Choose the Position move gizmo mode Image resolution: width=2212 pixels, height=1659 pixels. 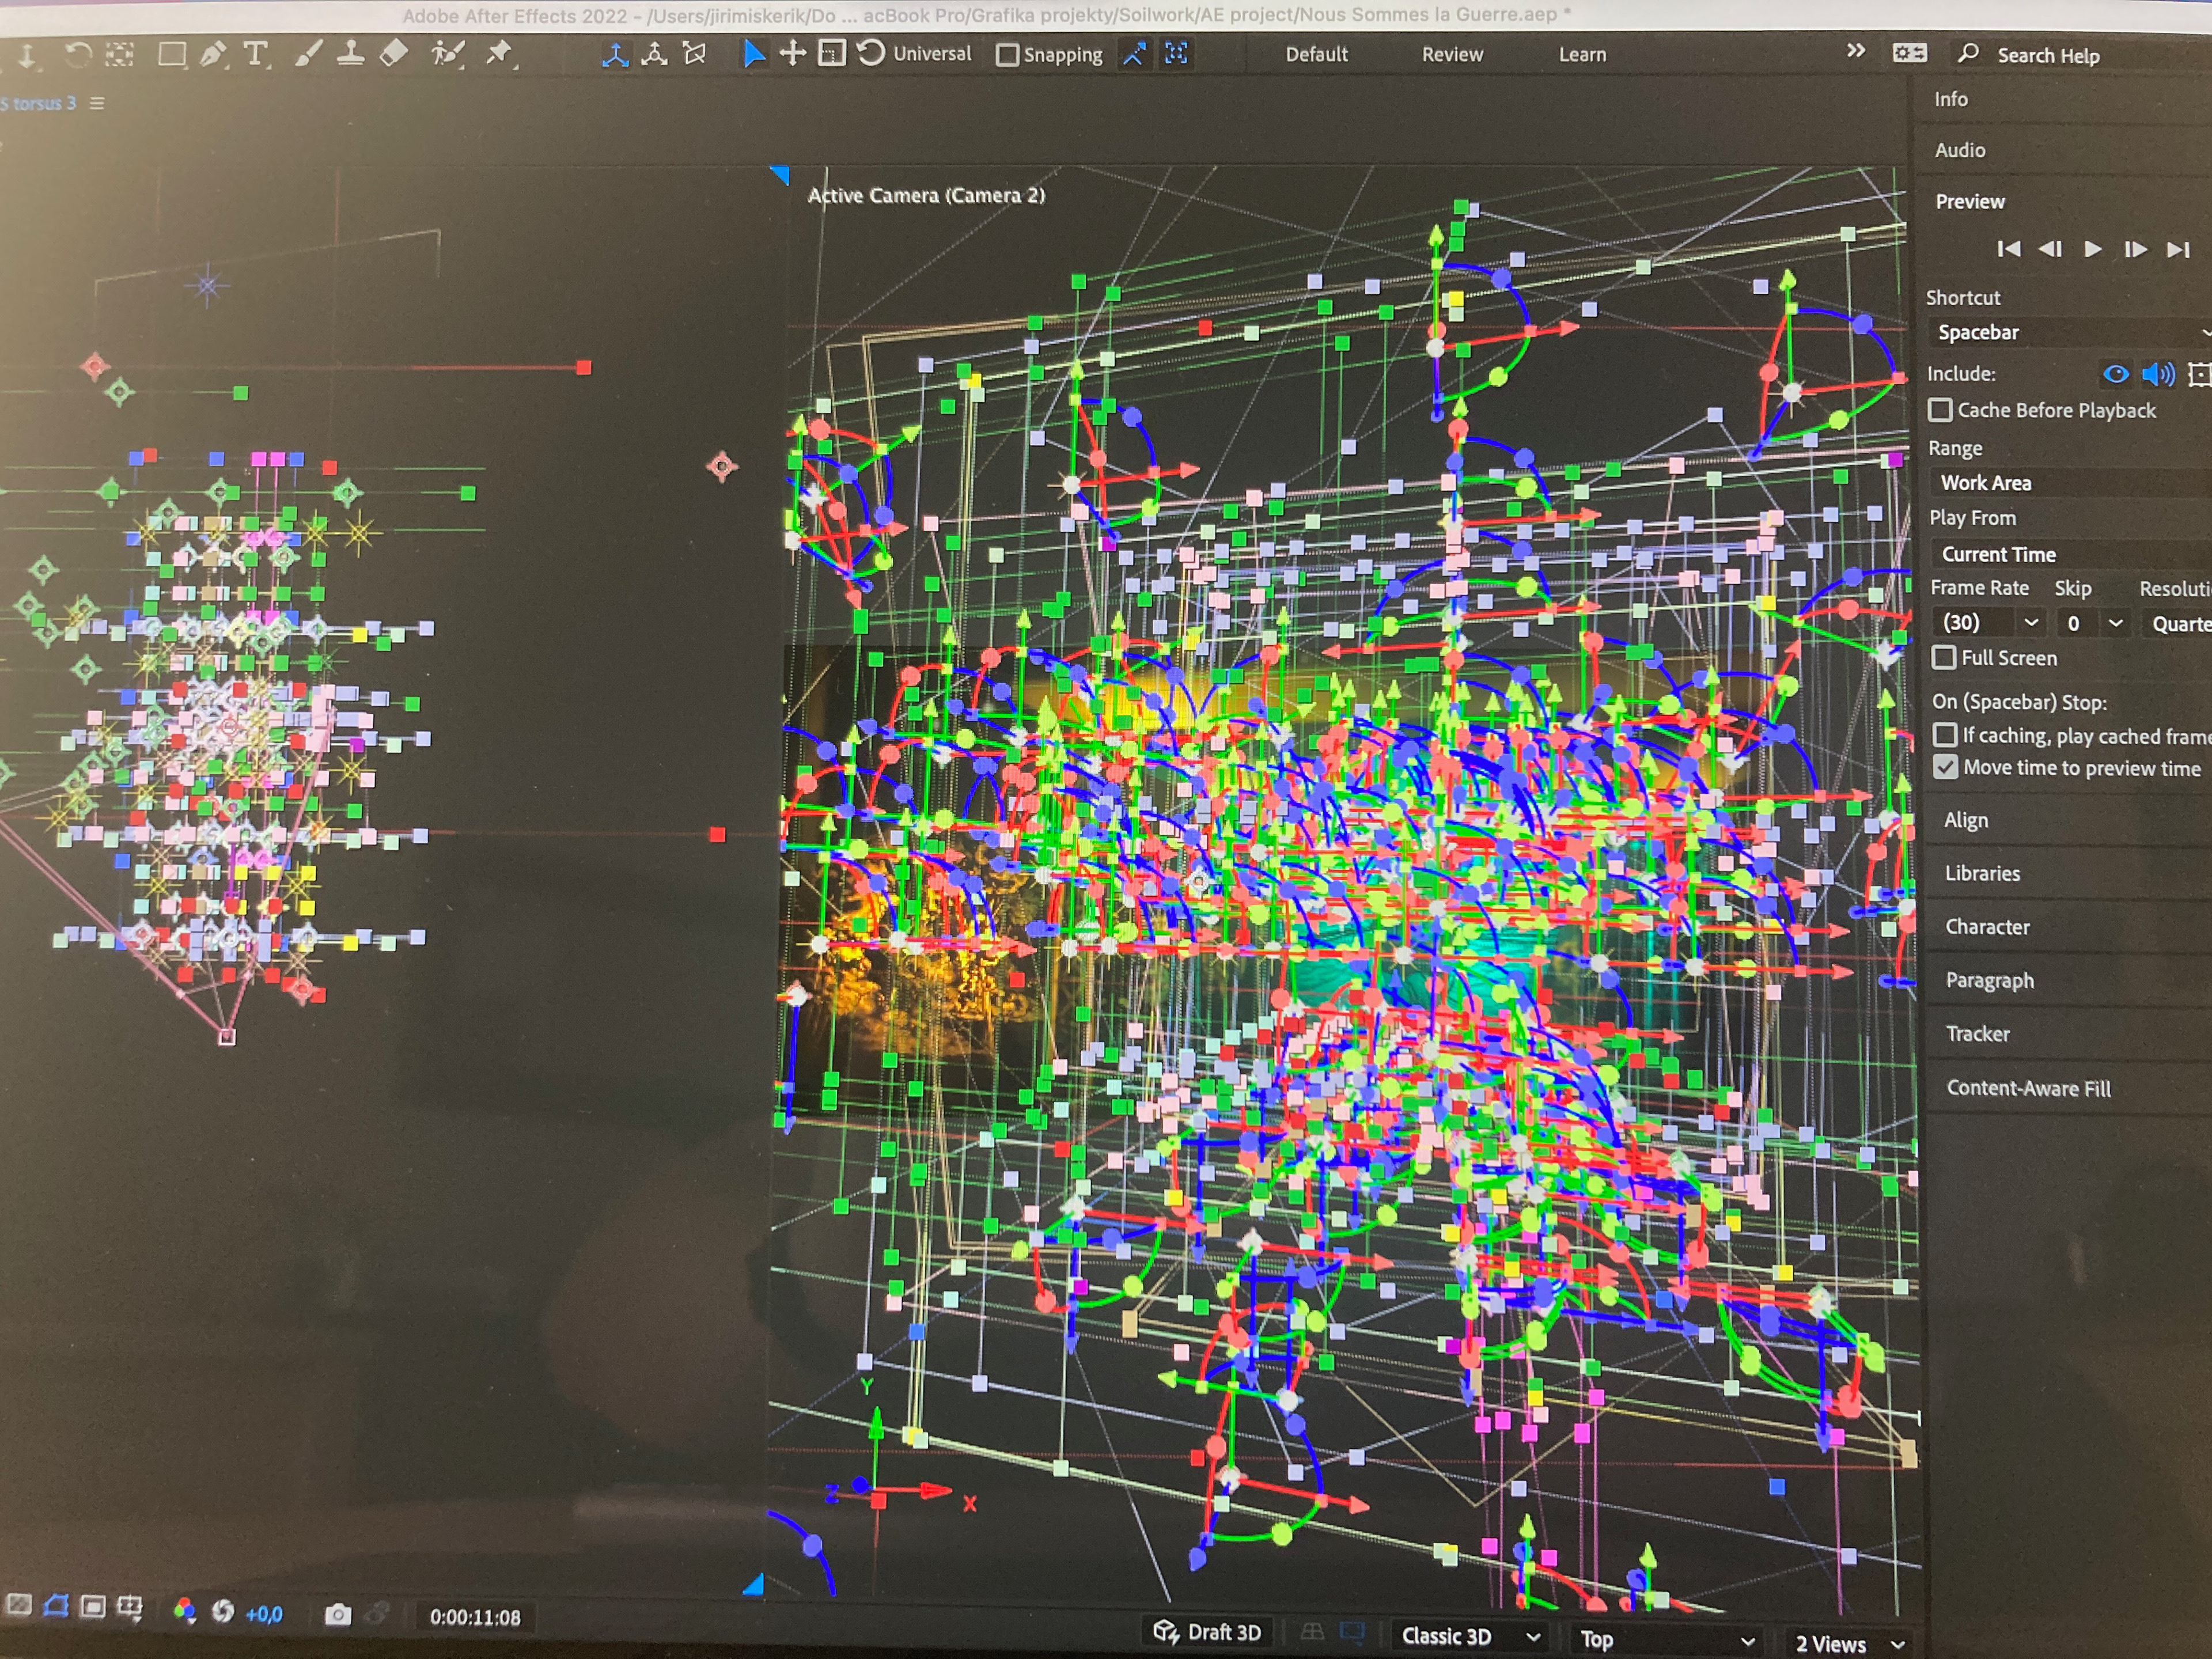pos(793,54)
